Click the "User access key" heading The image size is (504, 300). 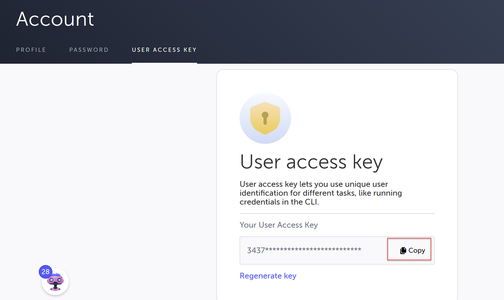[x=311, y=162]
